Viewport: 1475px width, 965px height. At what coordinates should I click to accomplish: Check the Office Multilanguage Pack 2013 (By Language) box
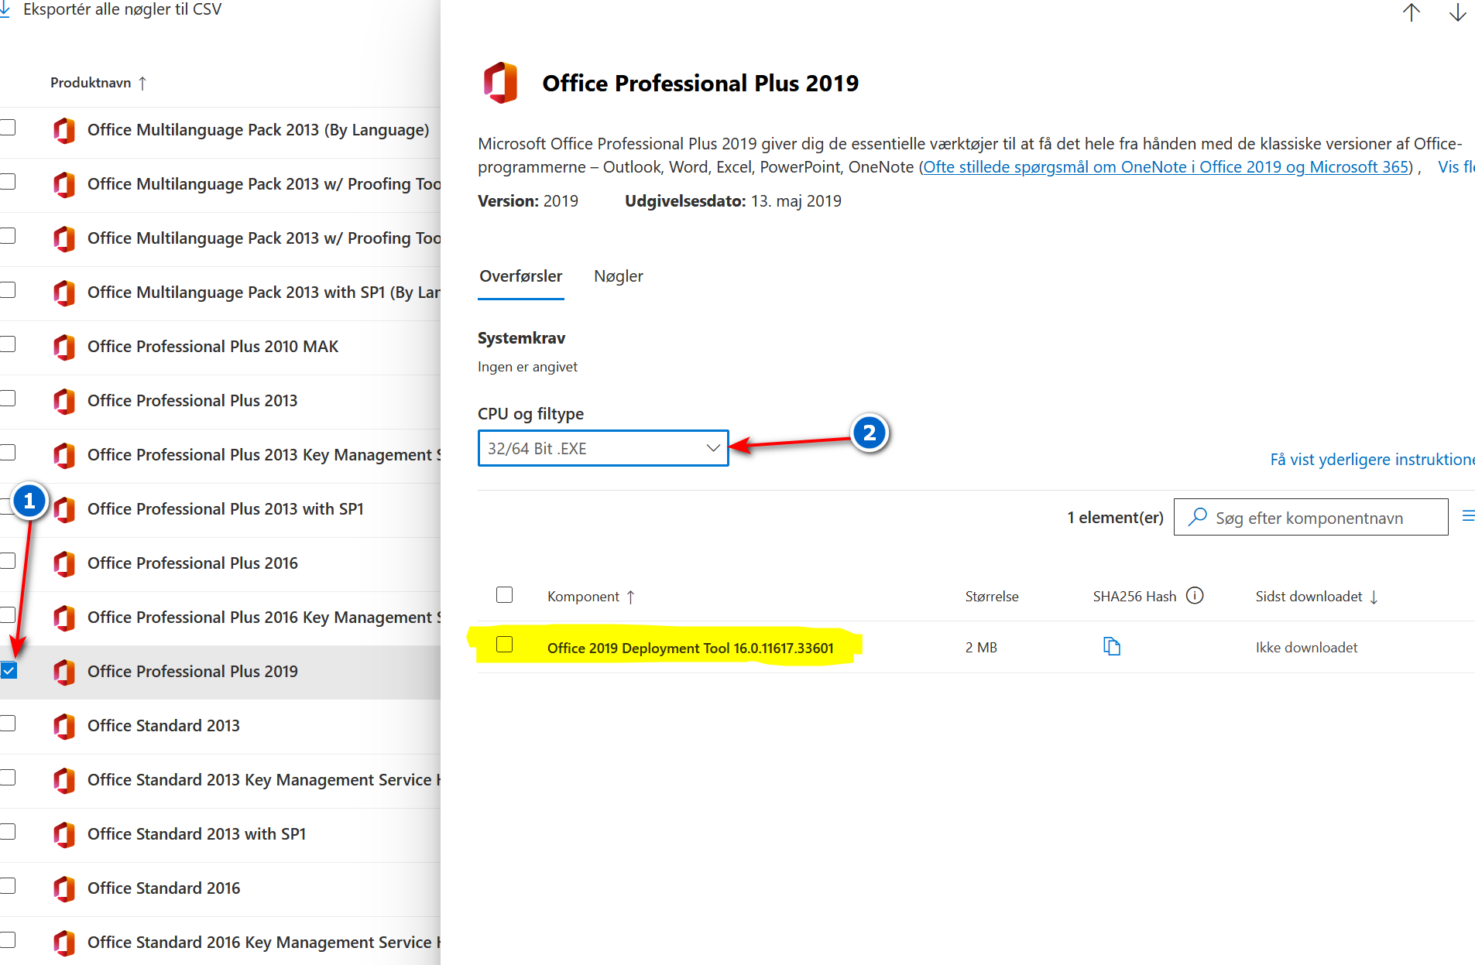click(8, 128)
